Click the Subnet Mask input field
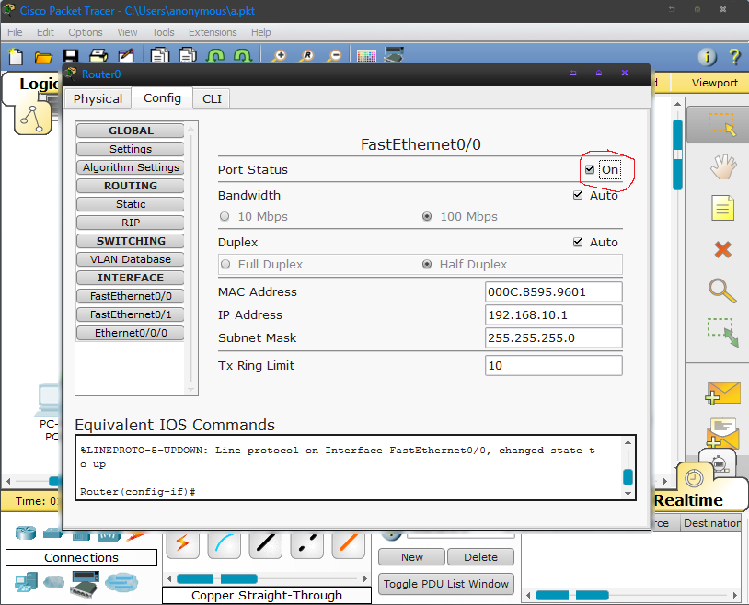This screenshot has width=749, height=605. pos(554,338)
